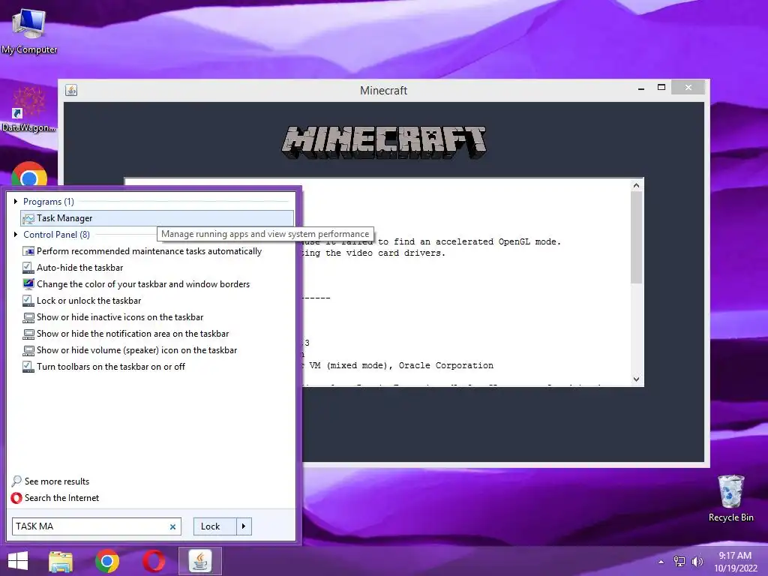Click the Lock button
Screen dimensions: 768x576
click(214, 526)
